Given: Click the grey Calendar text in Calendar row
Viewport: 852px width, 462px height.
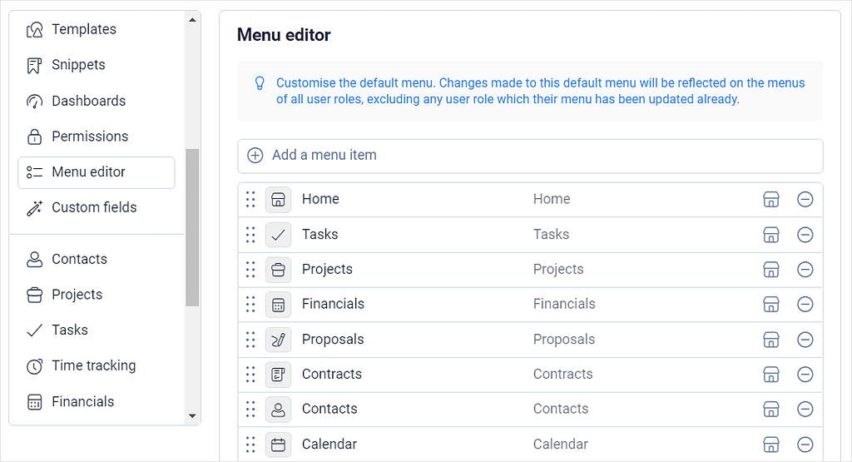Looking at the screenshot, I should coord(561,444).
